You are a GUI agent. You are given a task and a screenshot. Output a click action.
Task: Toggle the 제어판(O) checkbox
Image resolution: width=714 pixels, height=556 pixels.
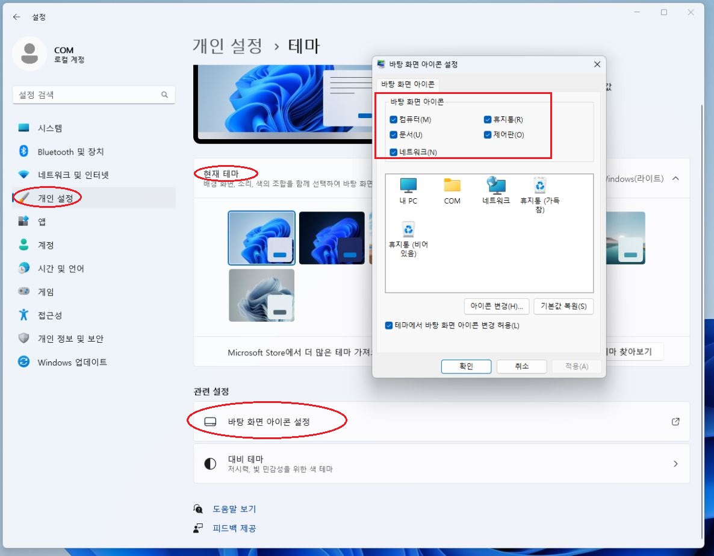488,135
